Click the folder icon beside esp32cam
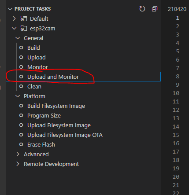Image resolution: width=189 pixels, height=195 pixels. pyautogui.click(x=24, y=29)
